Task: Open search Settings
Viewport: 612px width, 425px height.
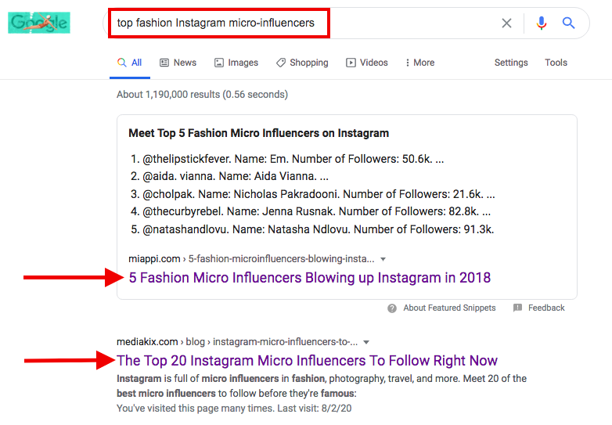Action: click(511, 63)
